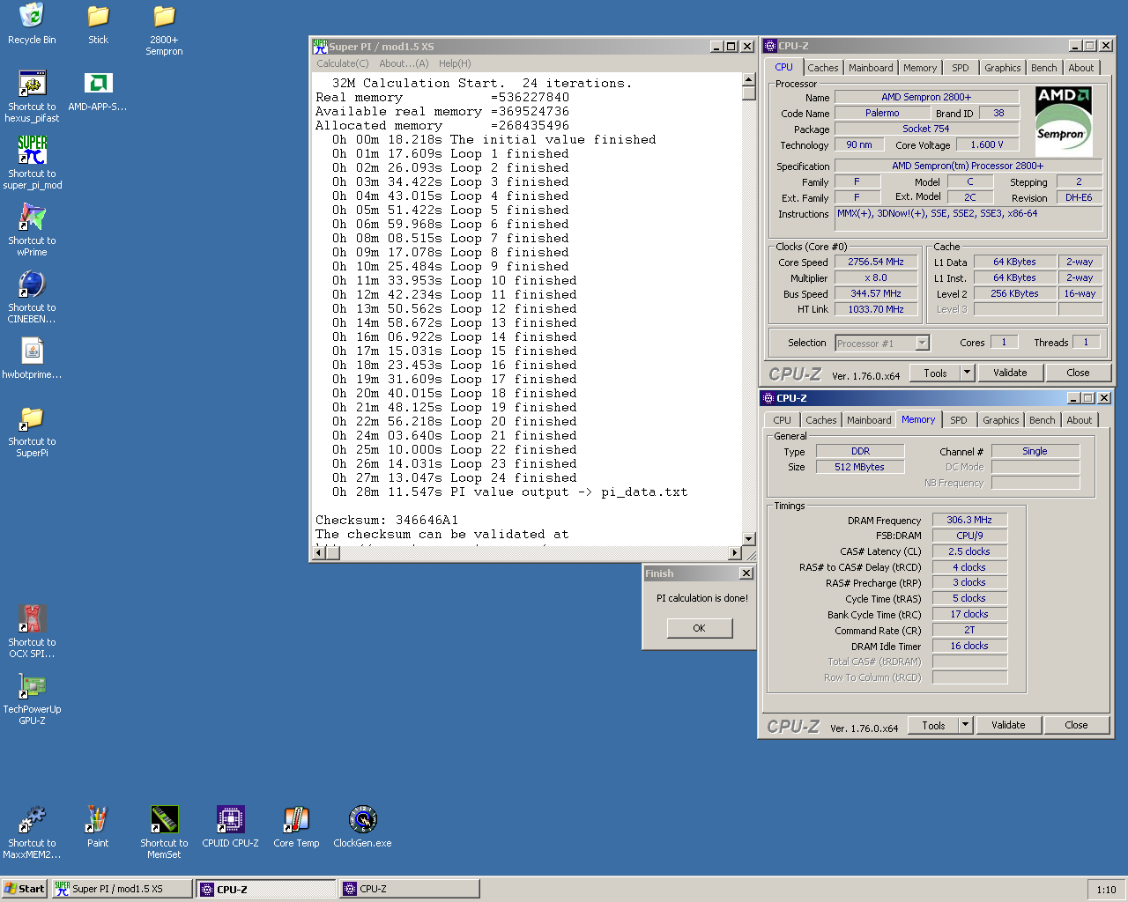Click Tools button in upper CPU-Z window
The width and height of the screenshot is (1128, 902).
point(935,373)
